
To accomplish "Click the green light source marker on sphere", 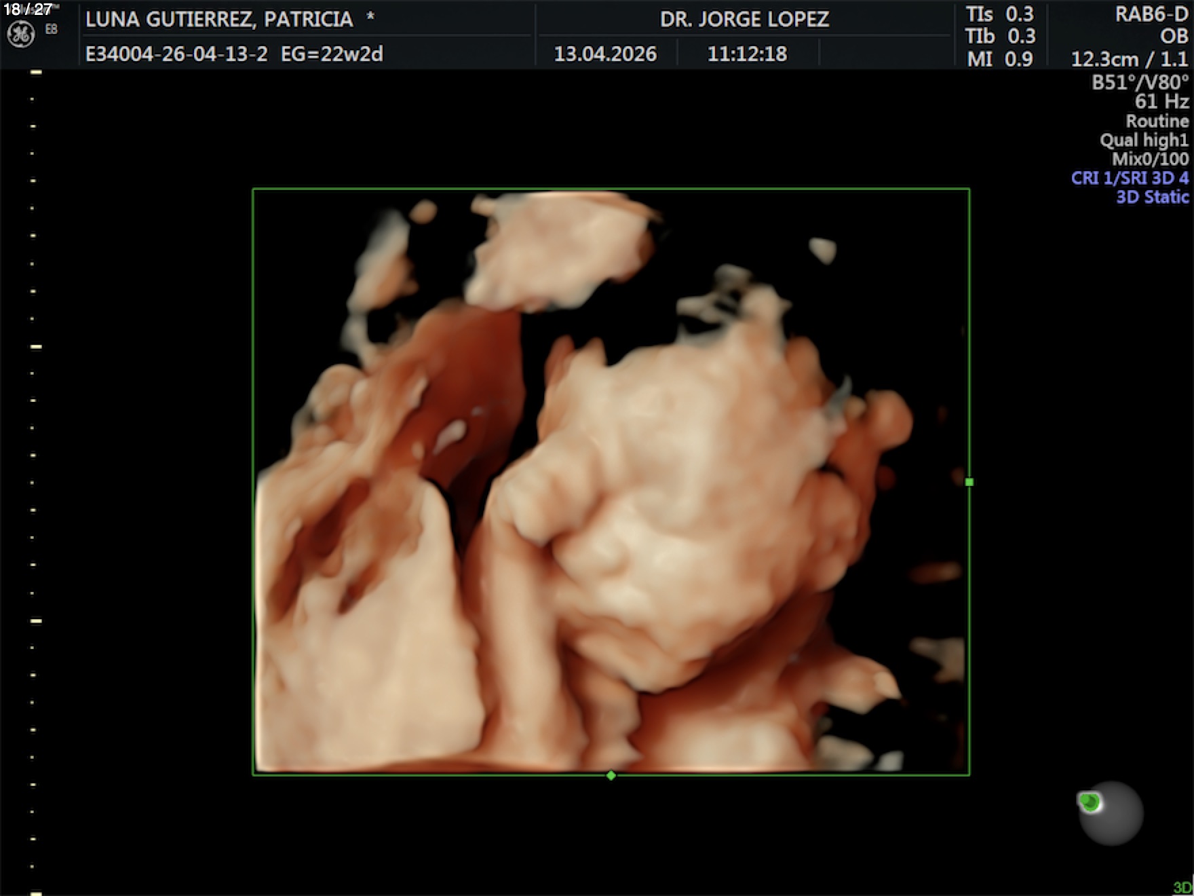I will (x=1090, y=802).
